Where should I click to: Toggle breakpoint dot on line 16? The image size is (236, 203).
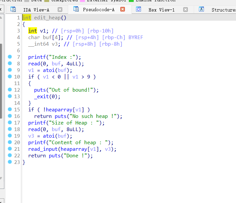click(x=10, y=116)
